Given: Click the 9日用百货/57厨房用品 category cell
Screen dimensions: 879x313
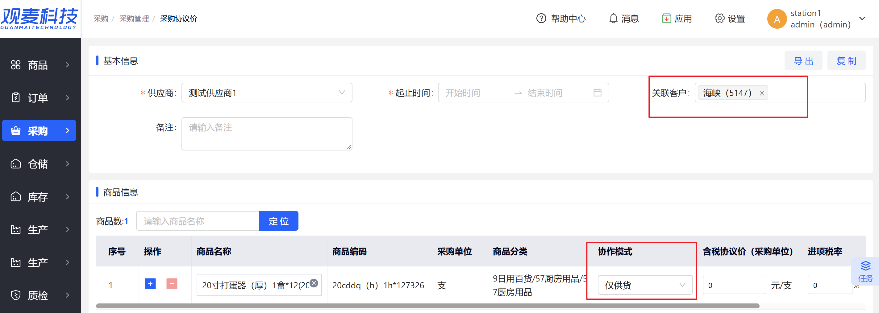Looking at the screenshot, I should pos(539,285).
